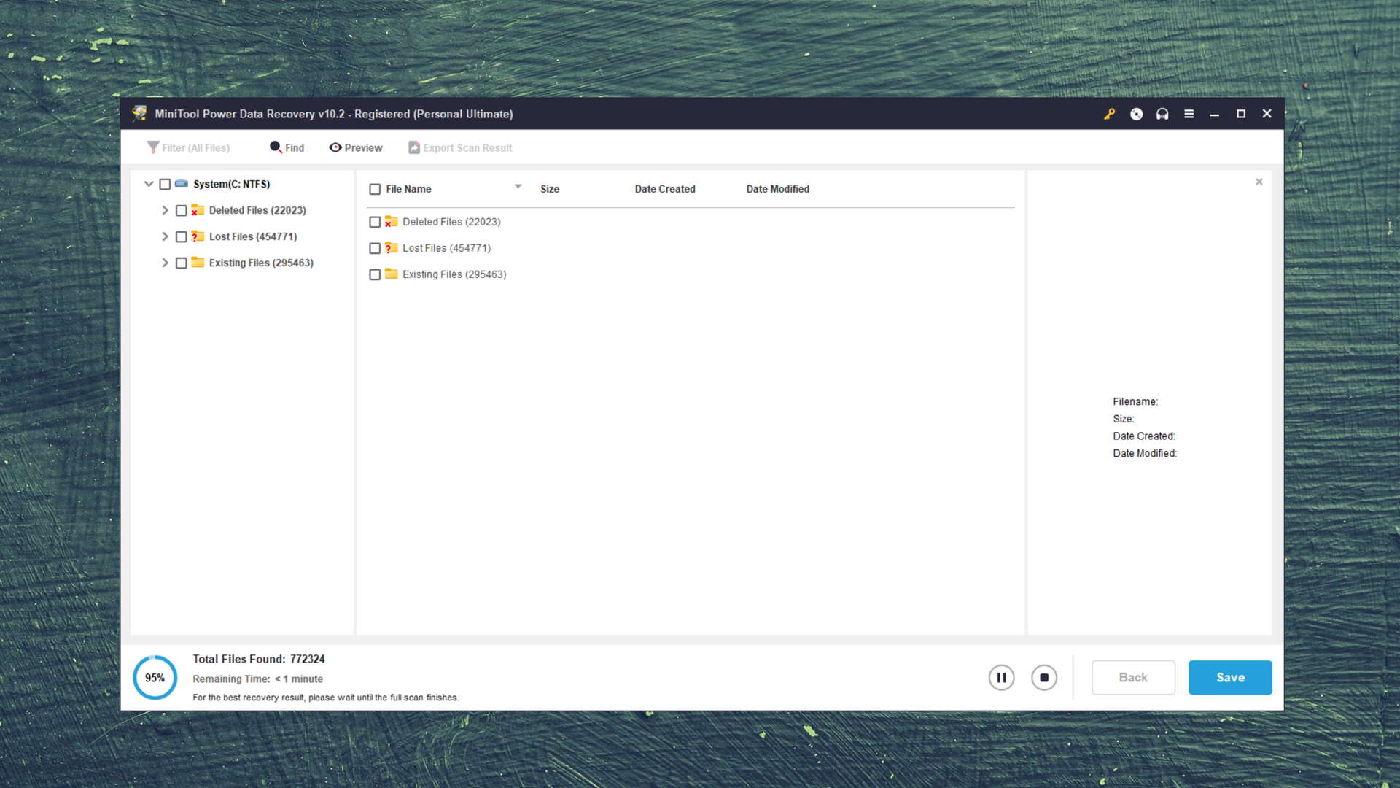Viewport: 1400px width, 788px height.
Task: Click the System C drive icon
Action: click(x=182, y=184)
